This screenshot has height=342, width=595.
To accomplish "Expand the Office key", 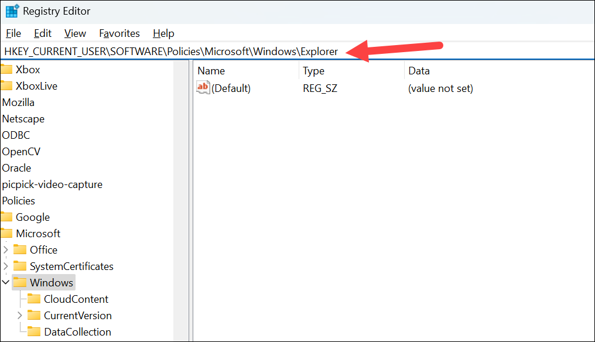I will point(6,249).
